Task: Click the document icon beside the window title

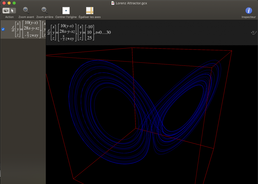Action: 113,3
